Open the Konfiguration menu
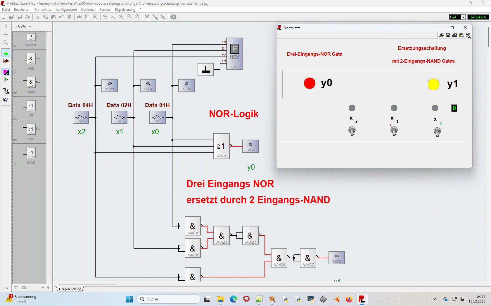 [66, 10]
